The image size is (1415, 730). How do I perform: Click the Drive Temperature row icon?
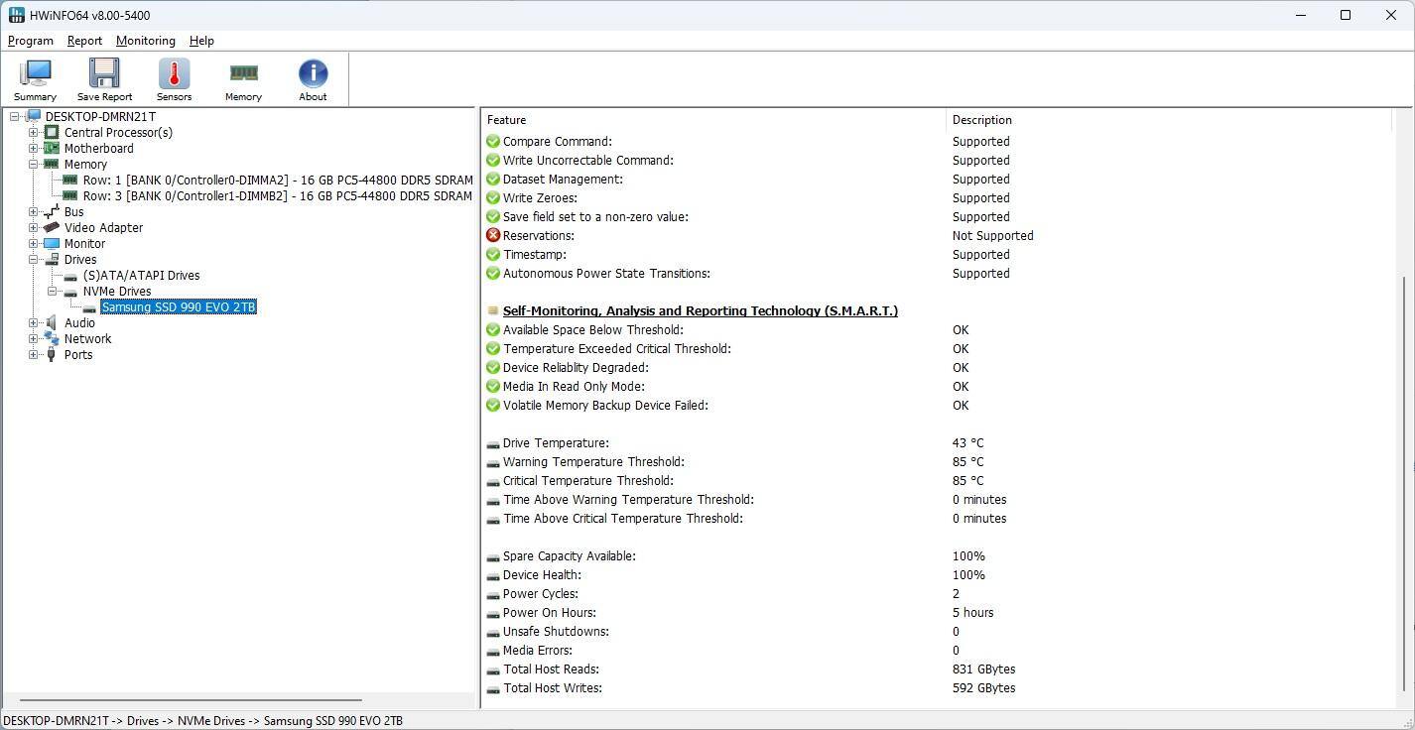click(x=493, y=443)
